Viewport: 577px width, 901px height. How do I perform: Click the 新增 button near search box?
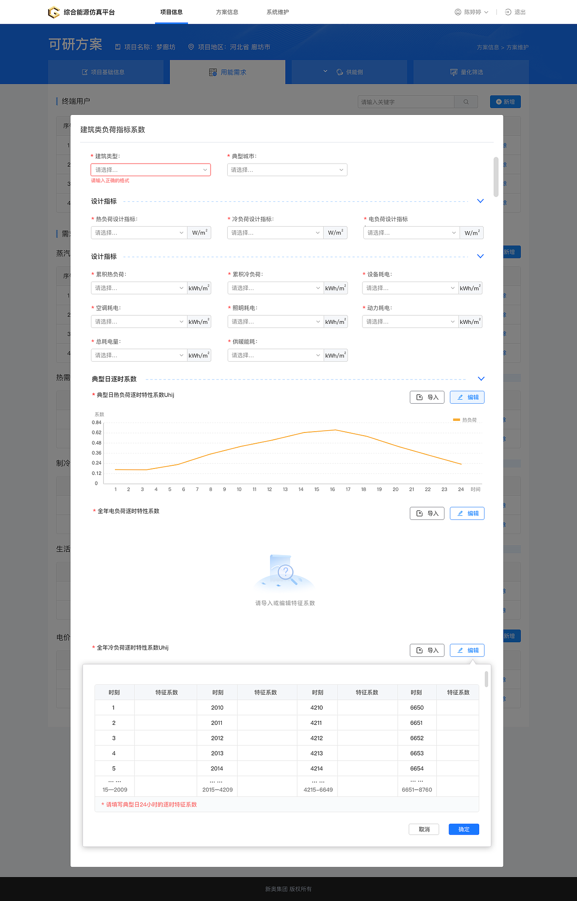[505, 102]
